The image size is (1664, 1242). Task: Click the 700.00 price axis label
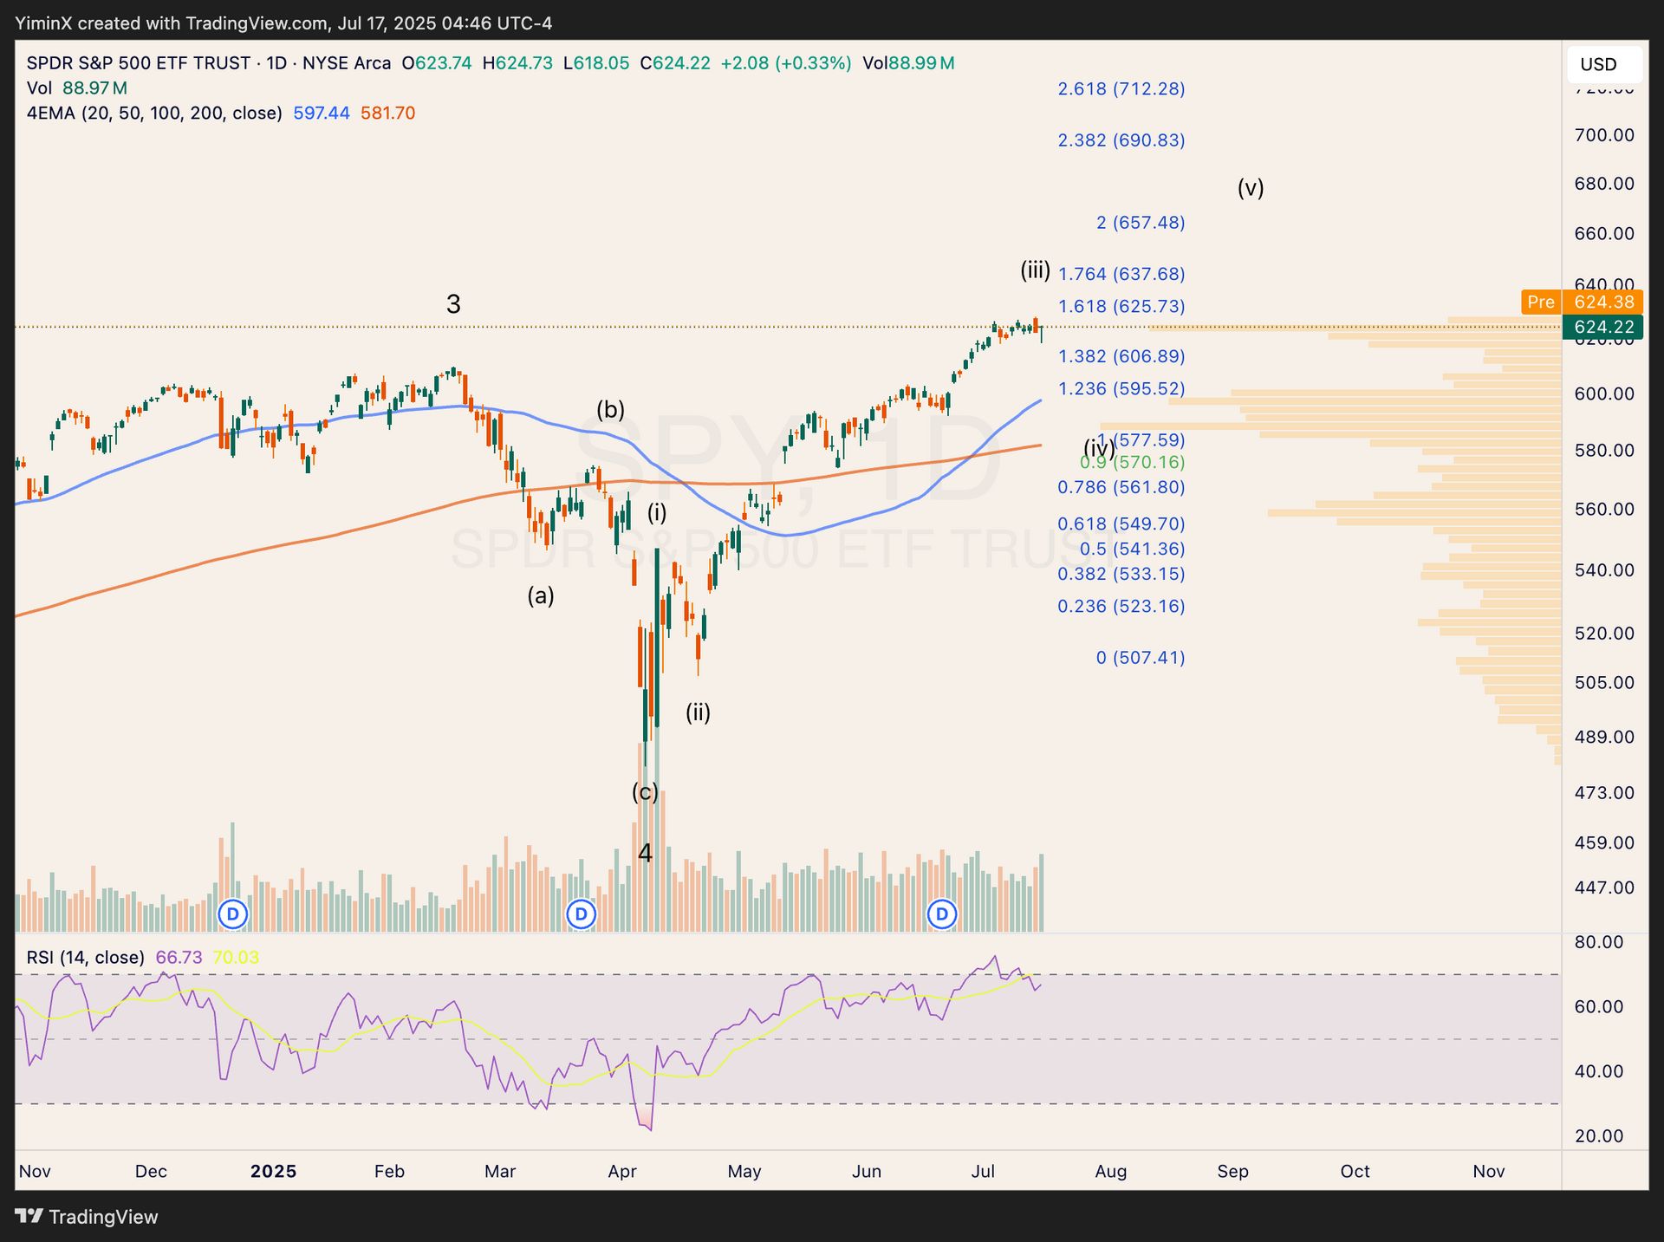(x=1604, y=135)
